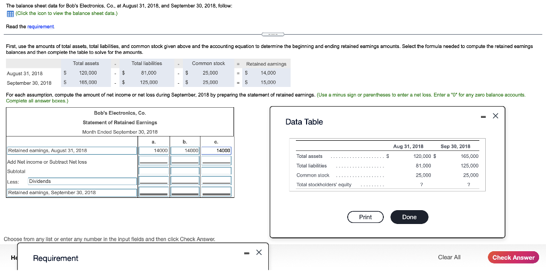Minimize the Requirement popup
The image size is (546, 272).
coord(247,253)
